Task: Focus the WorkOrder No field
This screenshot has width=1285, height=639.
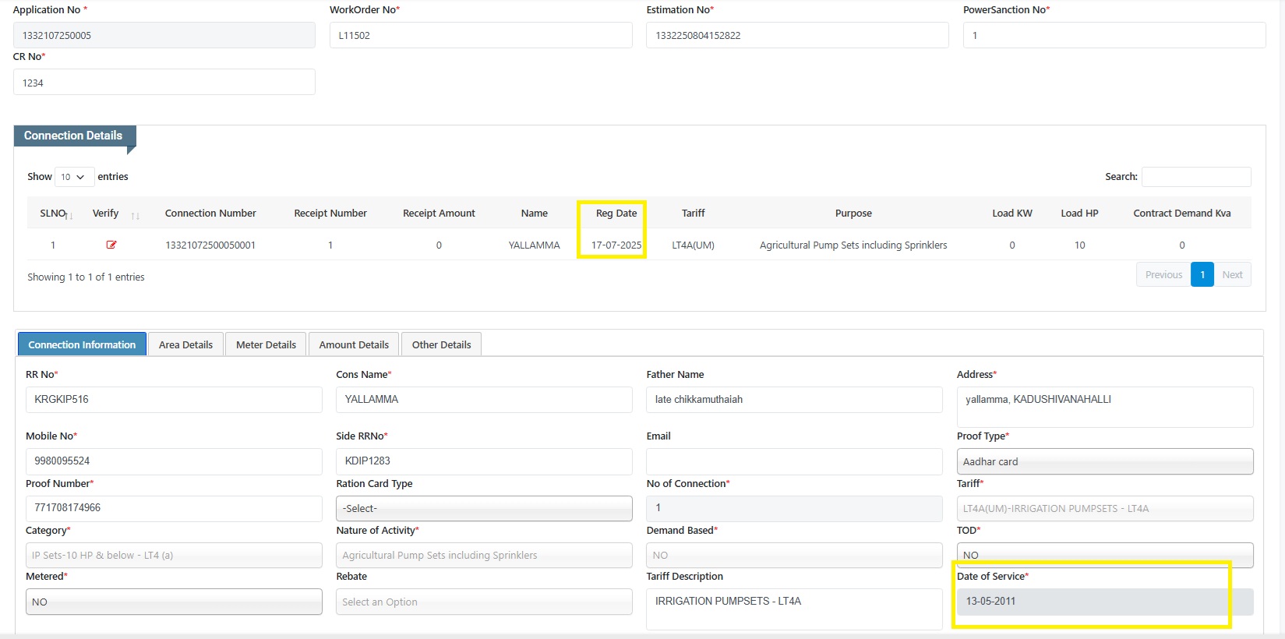Action: click(x=481, y=35)
